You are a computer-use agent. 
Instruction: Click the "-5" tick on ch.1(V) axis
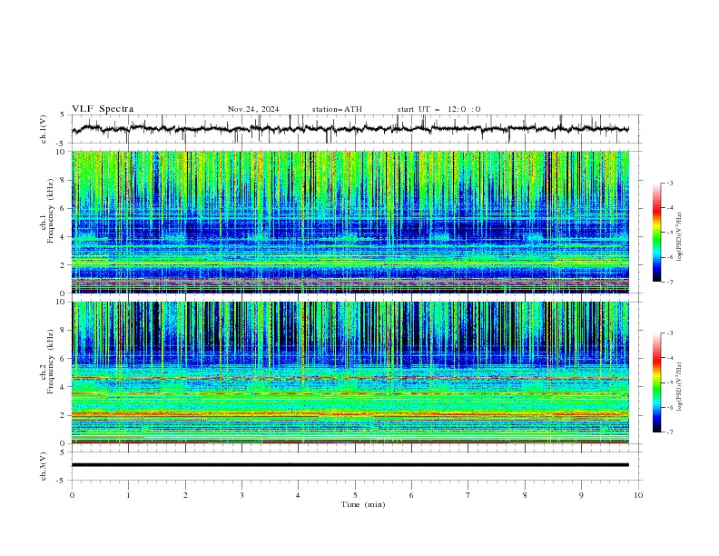click(62, 144)
